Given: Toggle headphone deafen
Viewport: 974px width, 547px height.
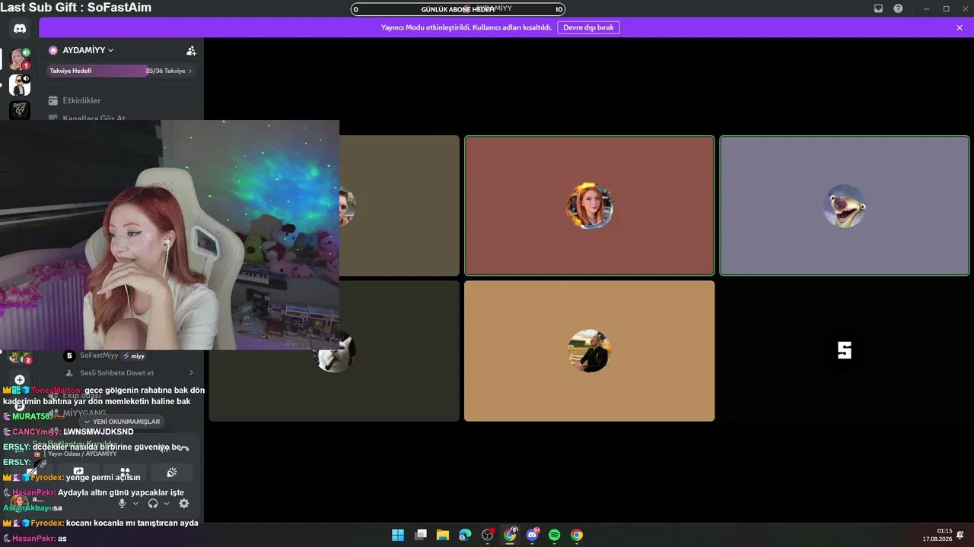Looking at the screenshot, I should pyautogui.click(x=153, y=503).
